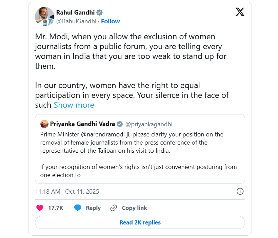Screen dimensions: 278x238
Task: Open the Priyanka Gandhi Vadra quoted tweet name
Action: click(x=82, y=124)
